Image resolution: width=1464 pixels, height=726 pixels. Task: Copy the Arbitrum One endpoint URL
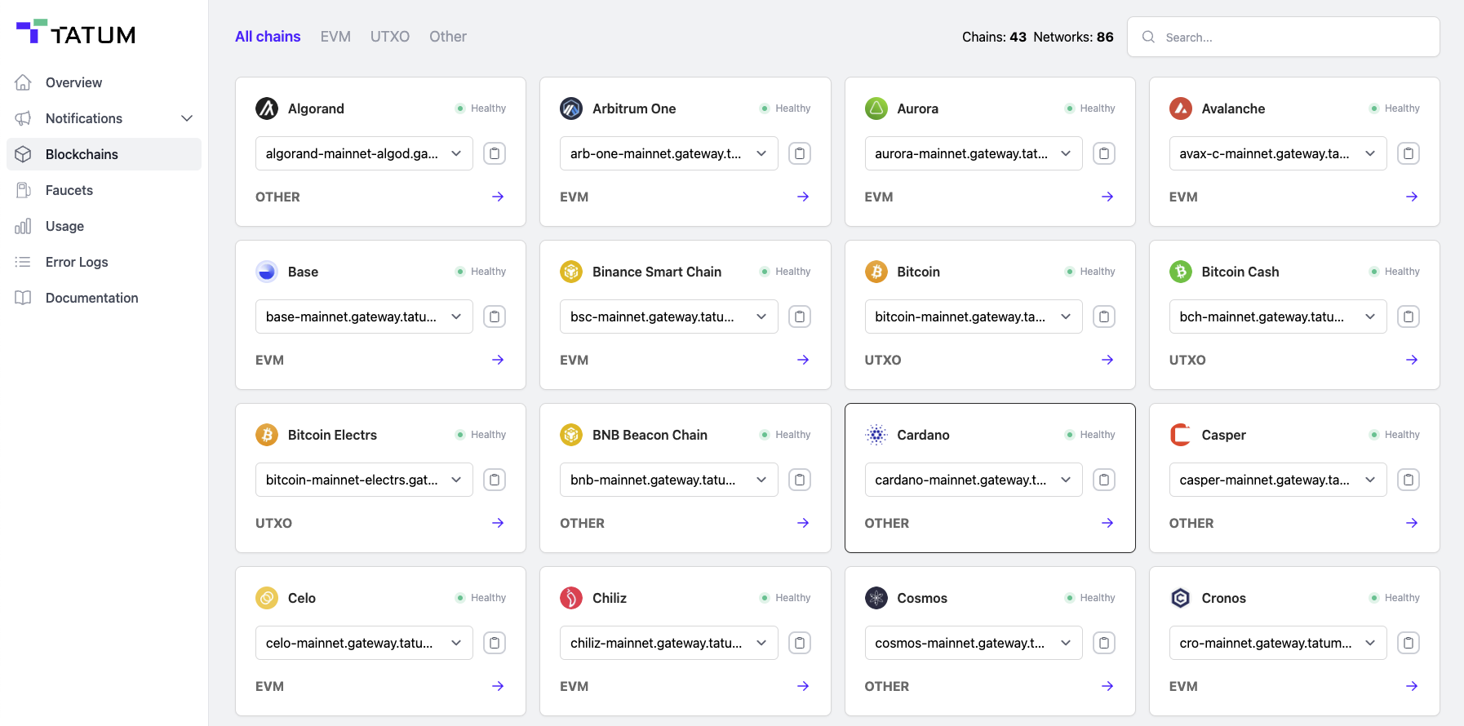pyautogui.click(x=800, y=153)
